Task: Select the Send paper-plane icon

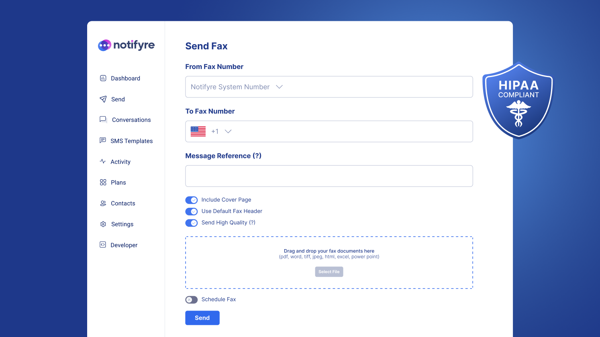Action: coord(103,99)
